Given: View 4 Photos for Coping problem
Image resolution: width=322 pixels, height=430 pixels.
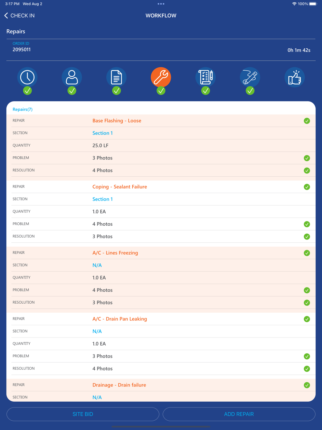Looking at the screenshot, I should pyautogui.click(x=102, y=224).
